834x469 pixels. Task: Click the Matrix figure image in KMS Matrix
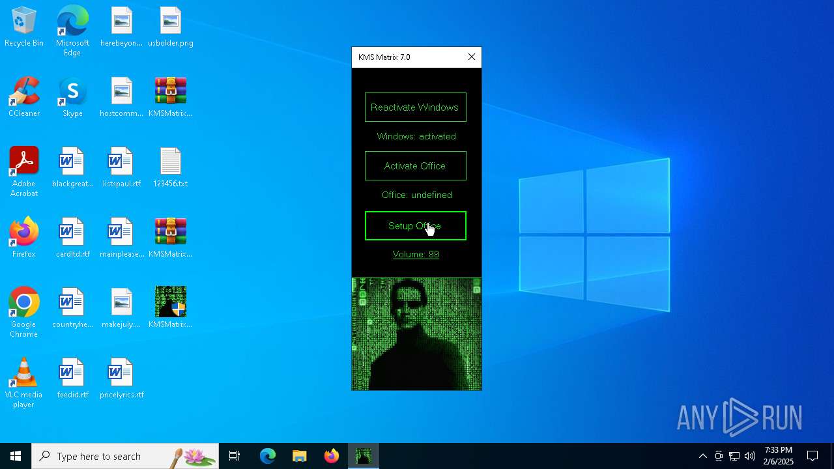pos(417,334)
